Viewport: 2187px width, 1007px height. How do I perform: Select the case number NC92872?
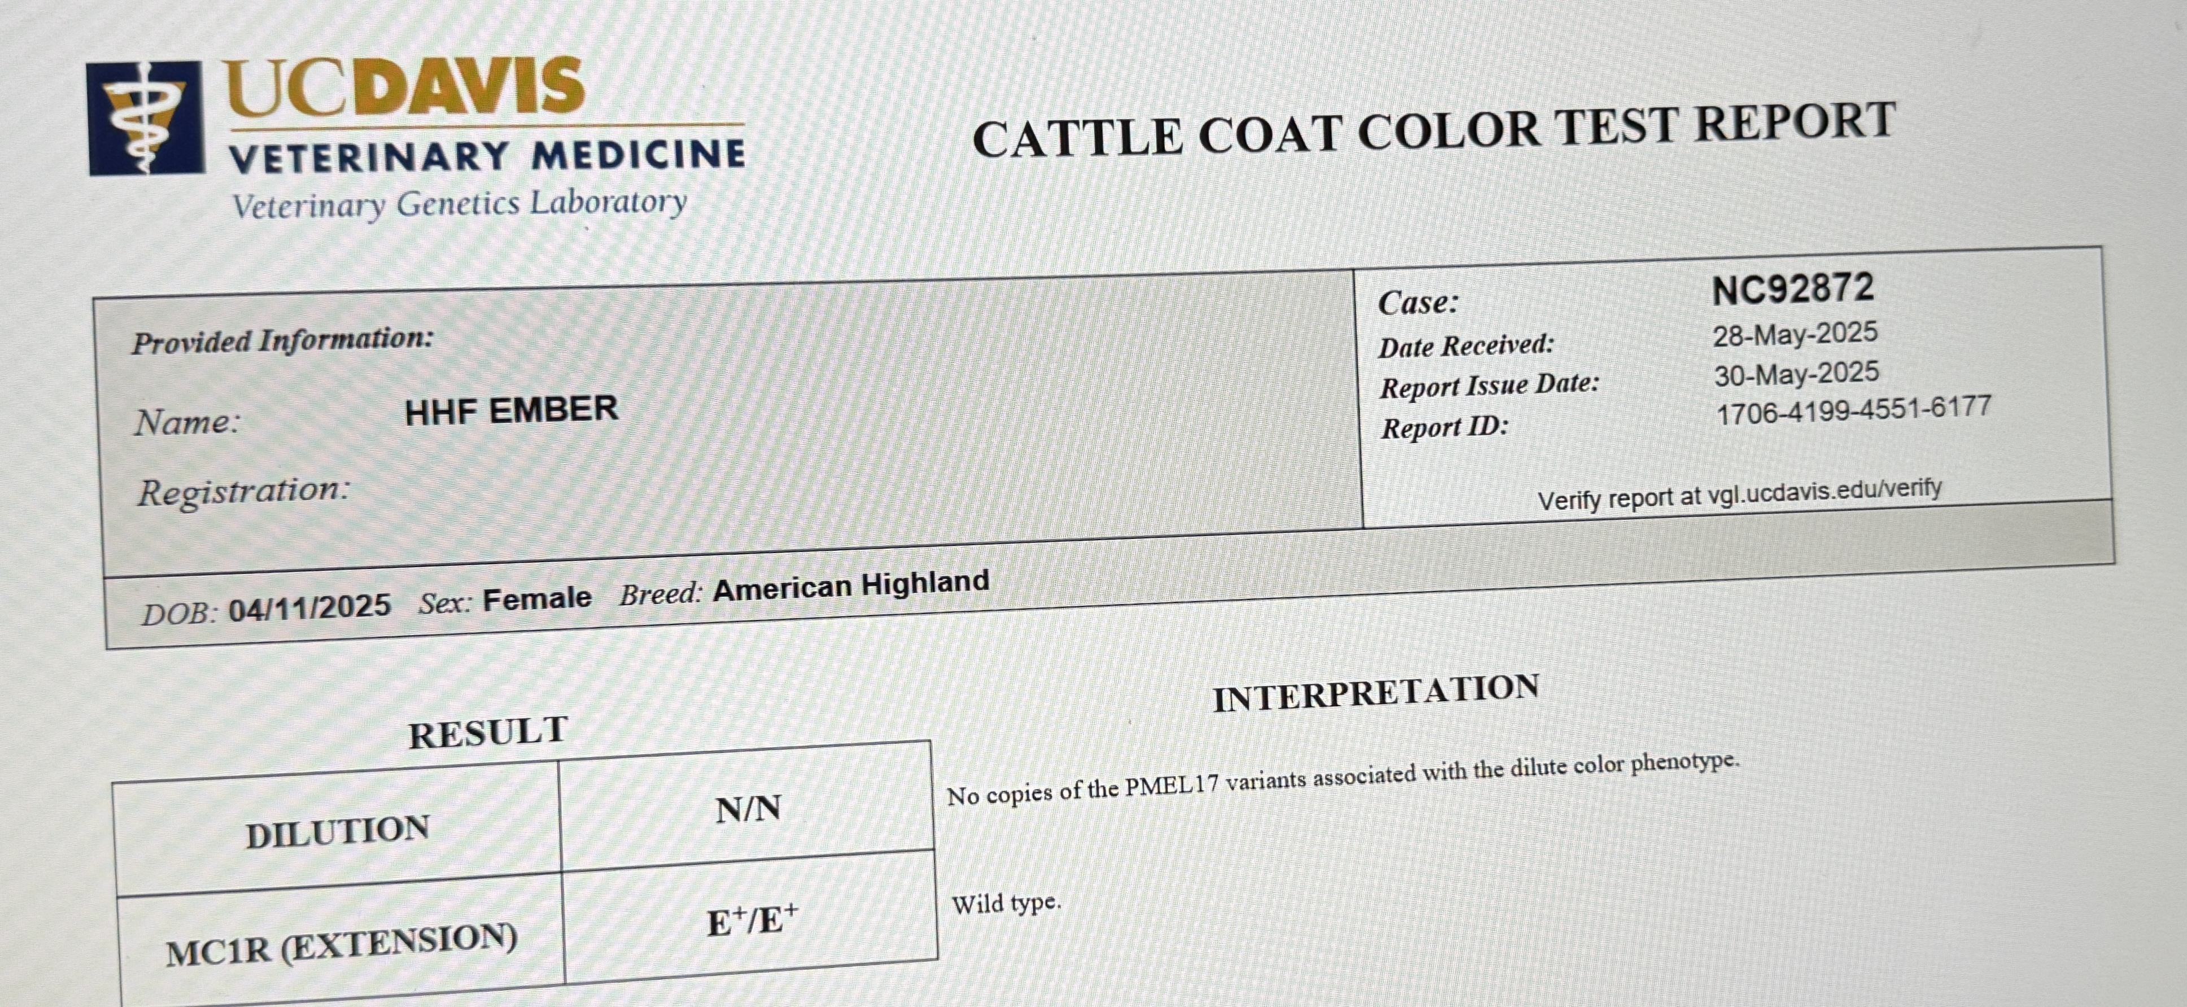(1792, 288)
